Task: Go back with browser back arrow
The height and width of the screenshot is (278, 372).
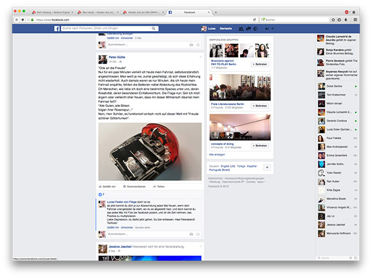Action: tap(17, 20)
